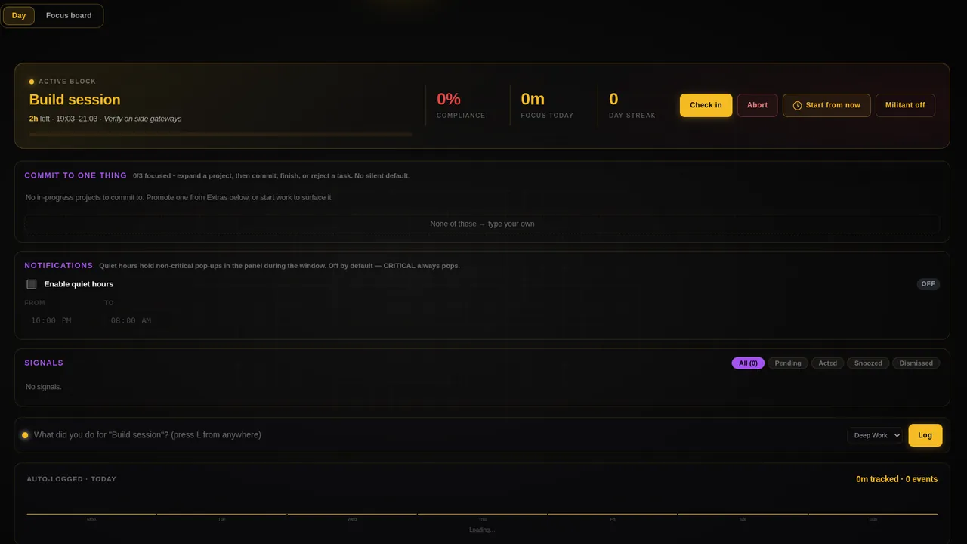Select the Sun column in timeline

[x=873, y=517]
